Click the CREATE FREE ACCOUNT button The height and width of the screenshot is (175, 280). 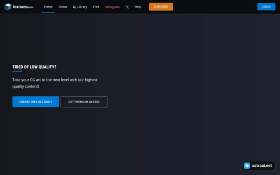pos(36,102)
